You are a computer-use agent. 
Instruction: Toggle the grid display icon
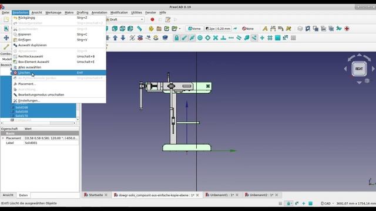(x=293, y=38)
